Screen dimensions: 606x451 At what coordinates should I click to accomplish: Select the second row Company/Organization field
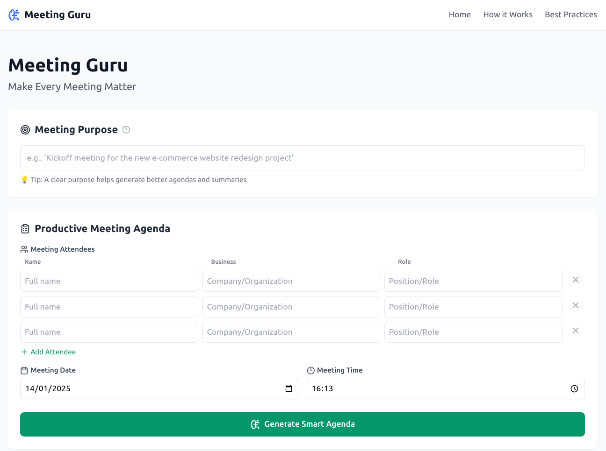(291, 307)
